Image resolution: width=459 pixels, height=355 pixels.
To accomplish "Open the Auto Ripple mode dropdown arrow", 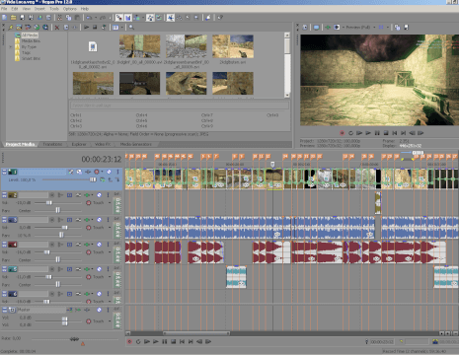I will coord(143,18).
